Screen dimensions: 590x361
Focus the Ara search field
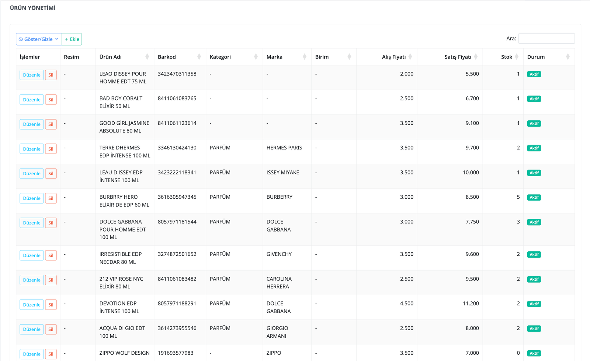pos(546,38)
